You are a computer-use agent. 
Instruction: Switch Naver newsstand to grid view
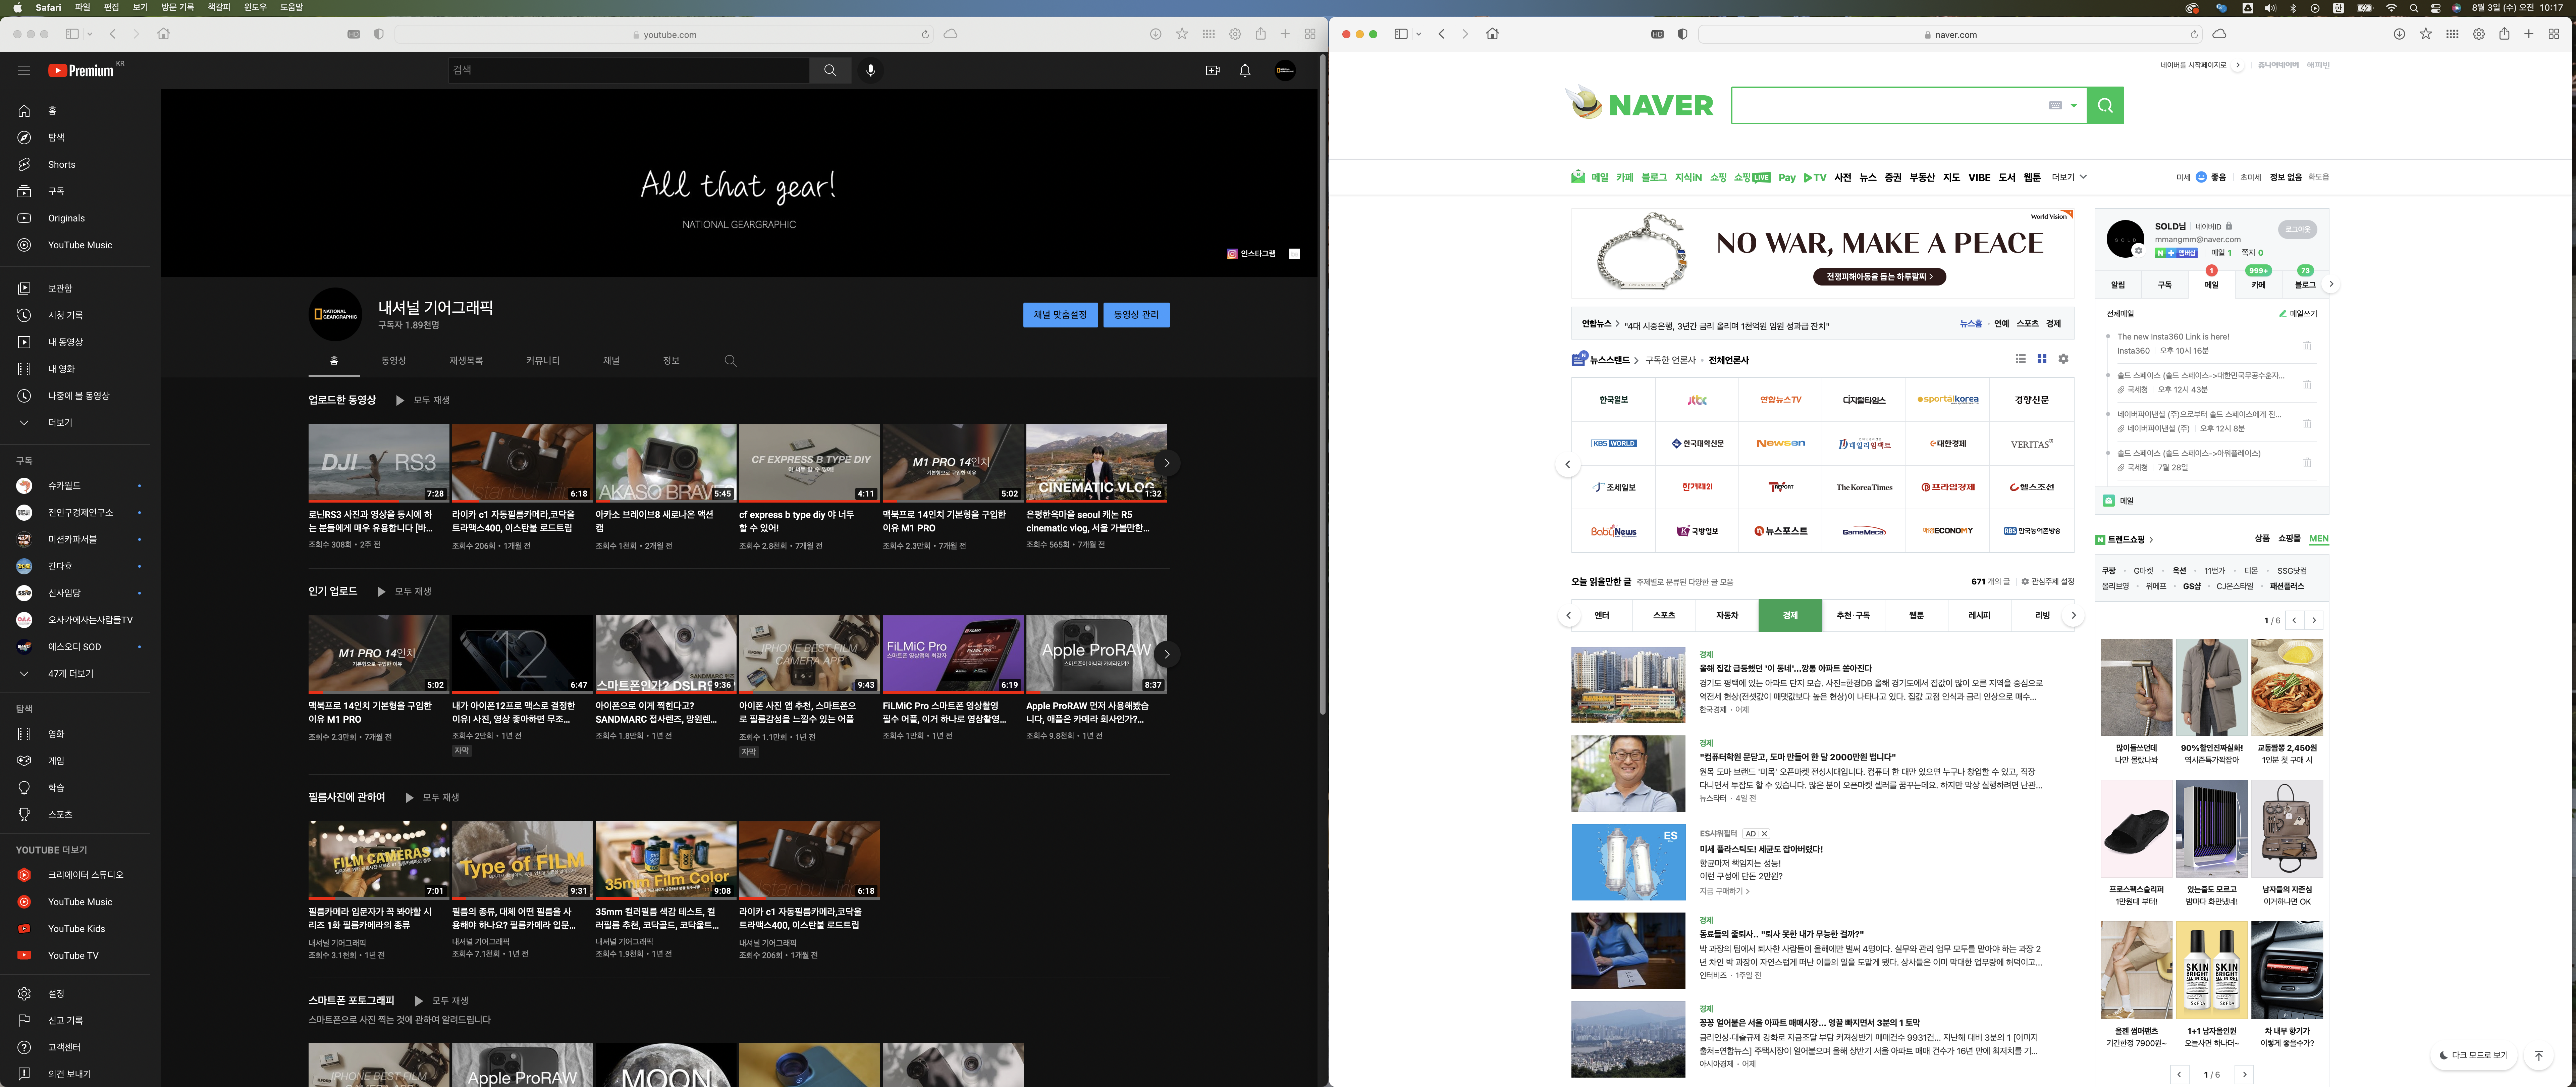[2042, 359]
